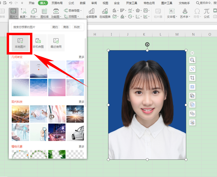Click 更多 next to 几何渐变

[x=81, y=57]
